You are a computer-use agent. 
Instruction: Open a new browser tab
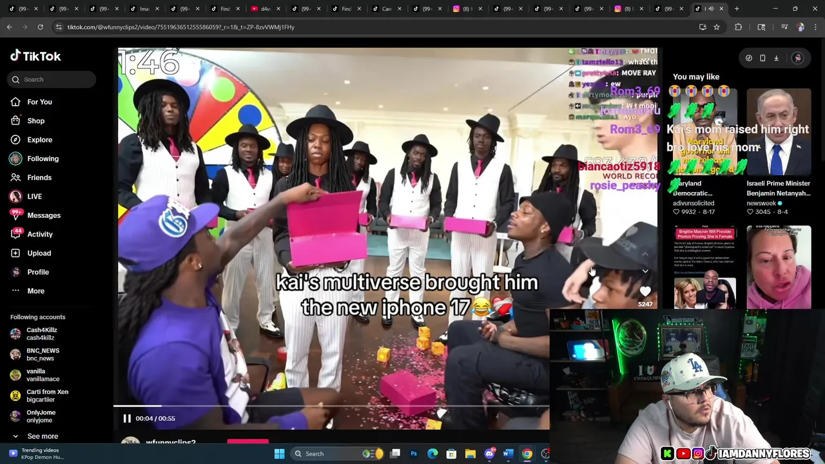737,9
